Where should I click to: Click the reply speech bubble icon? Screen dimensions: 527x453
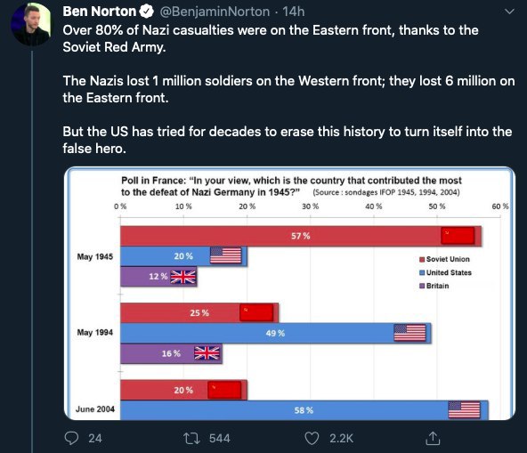pos(71,438)
